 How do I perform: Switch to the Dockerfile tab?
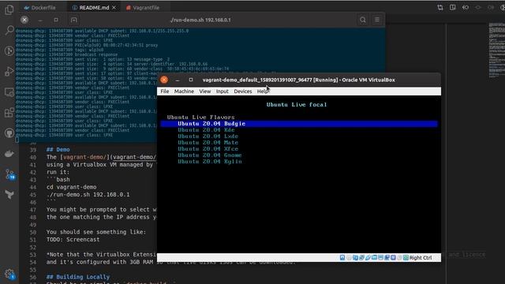pyautogui.click(x=40, y=7)
